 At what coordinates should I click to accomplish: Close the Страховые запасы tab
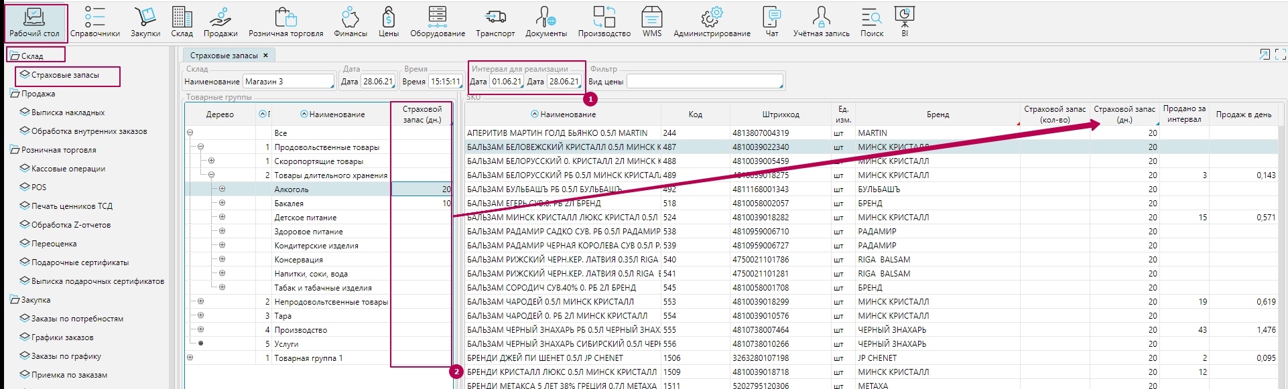click(265, 56)
